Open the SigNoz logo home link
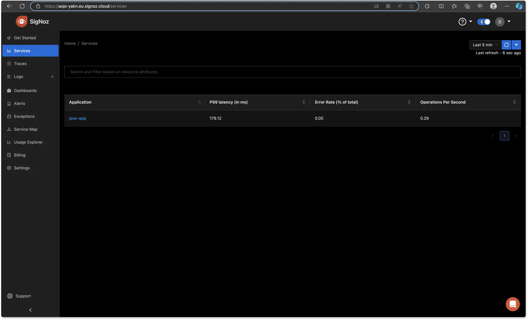This screenshot has width=528, height=320. click(x=32, y=21)
